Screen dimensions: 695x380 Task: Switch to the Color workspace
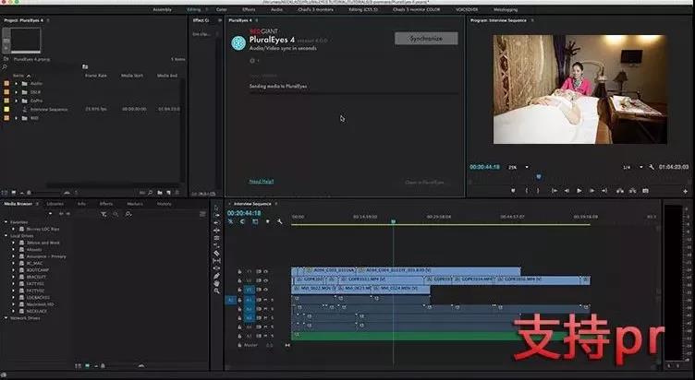tap(221, 10)
